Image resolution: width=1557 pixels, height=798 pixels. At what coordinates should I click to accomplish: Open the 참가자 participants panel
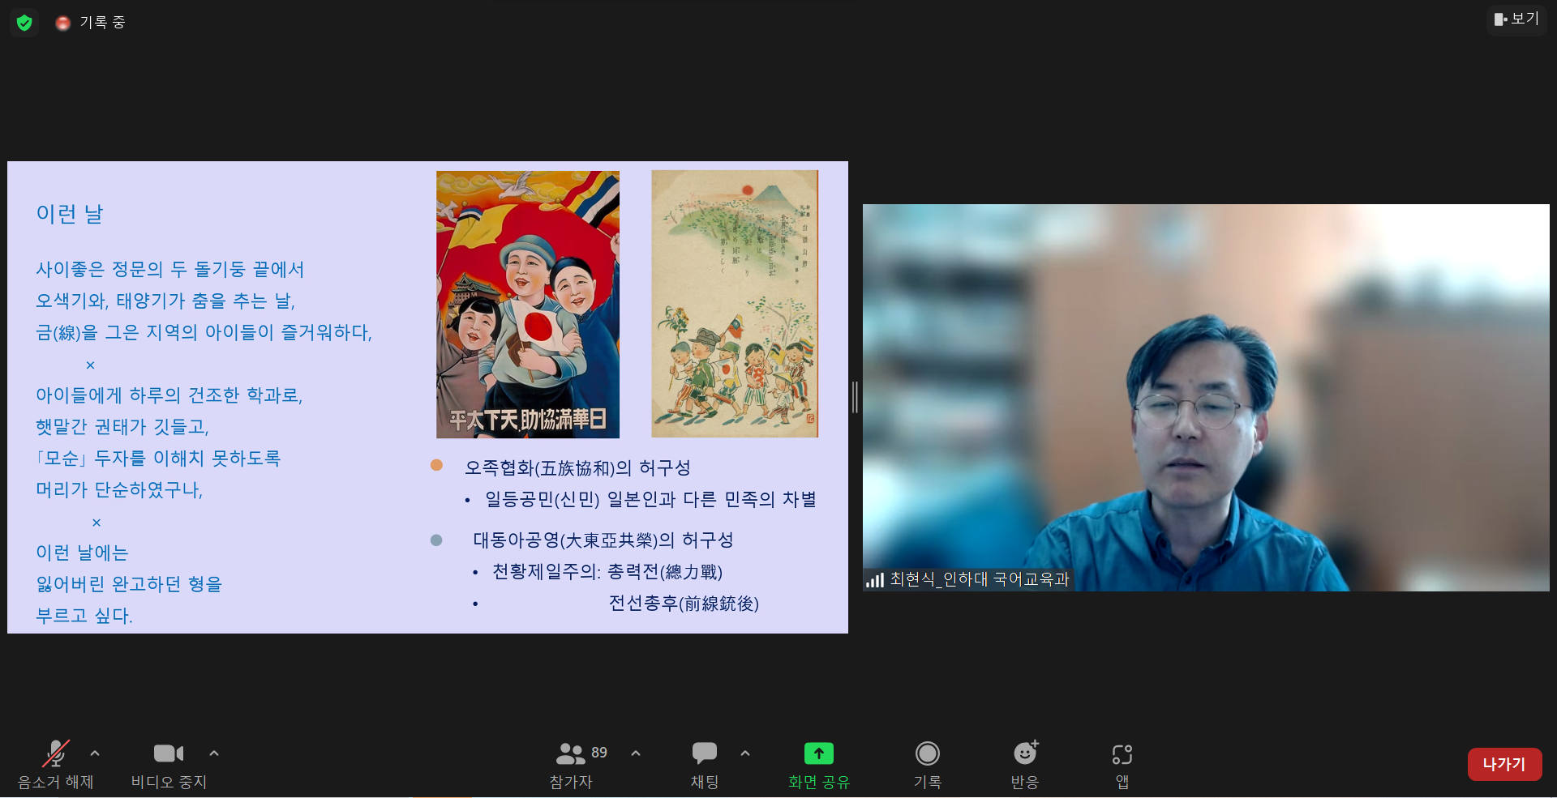pyautogui.click(x=571, y=763)
